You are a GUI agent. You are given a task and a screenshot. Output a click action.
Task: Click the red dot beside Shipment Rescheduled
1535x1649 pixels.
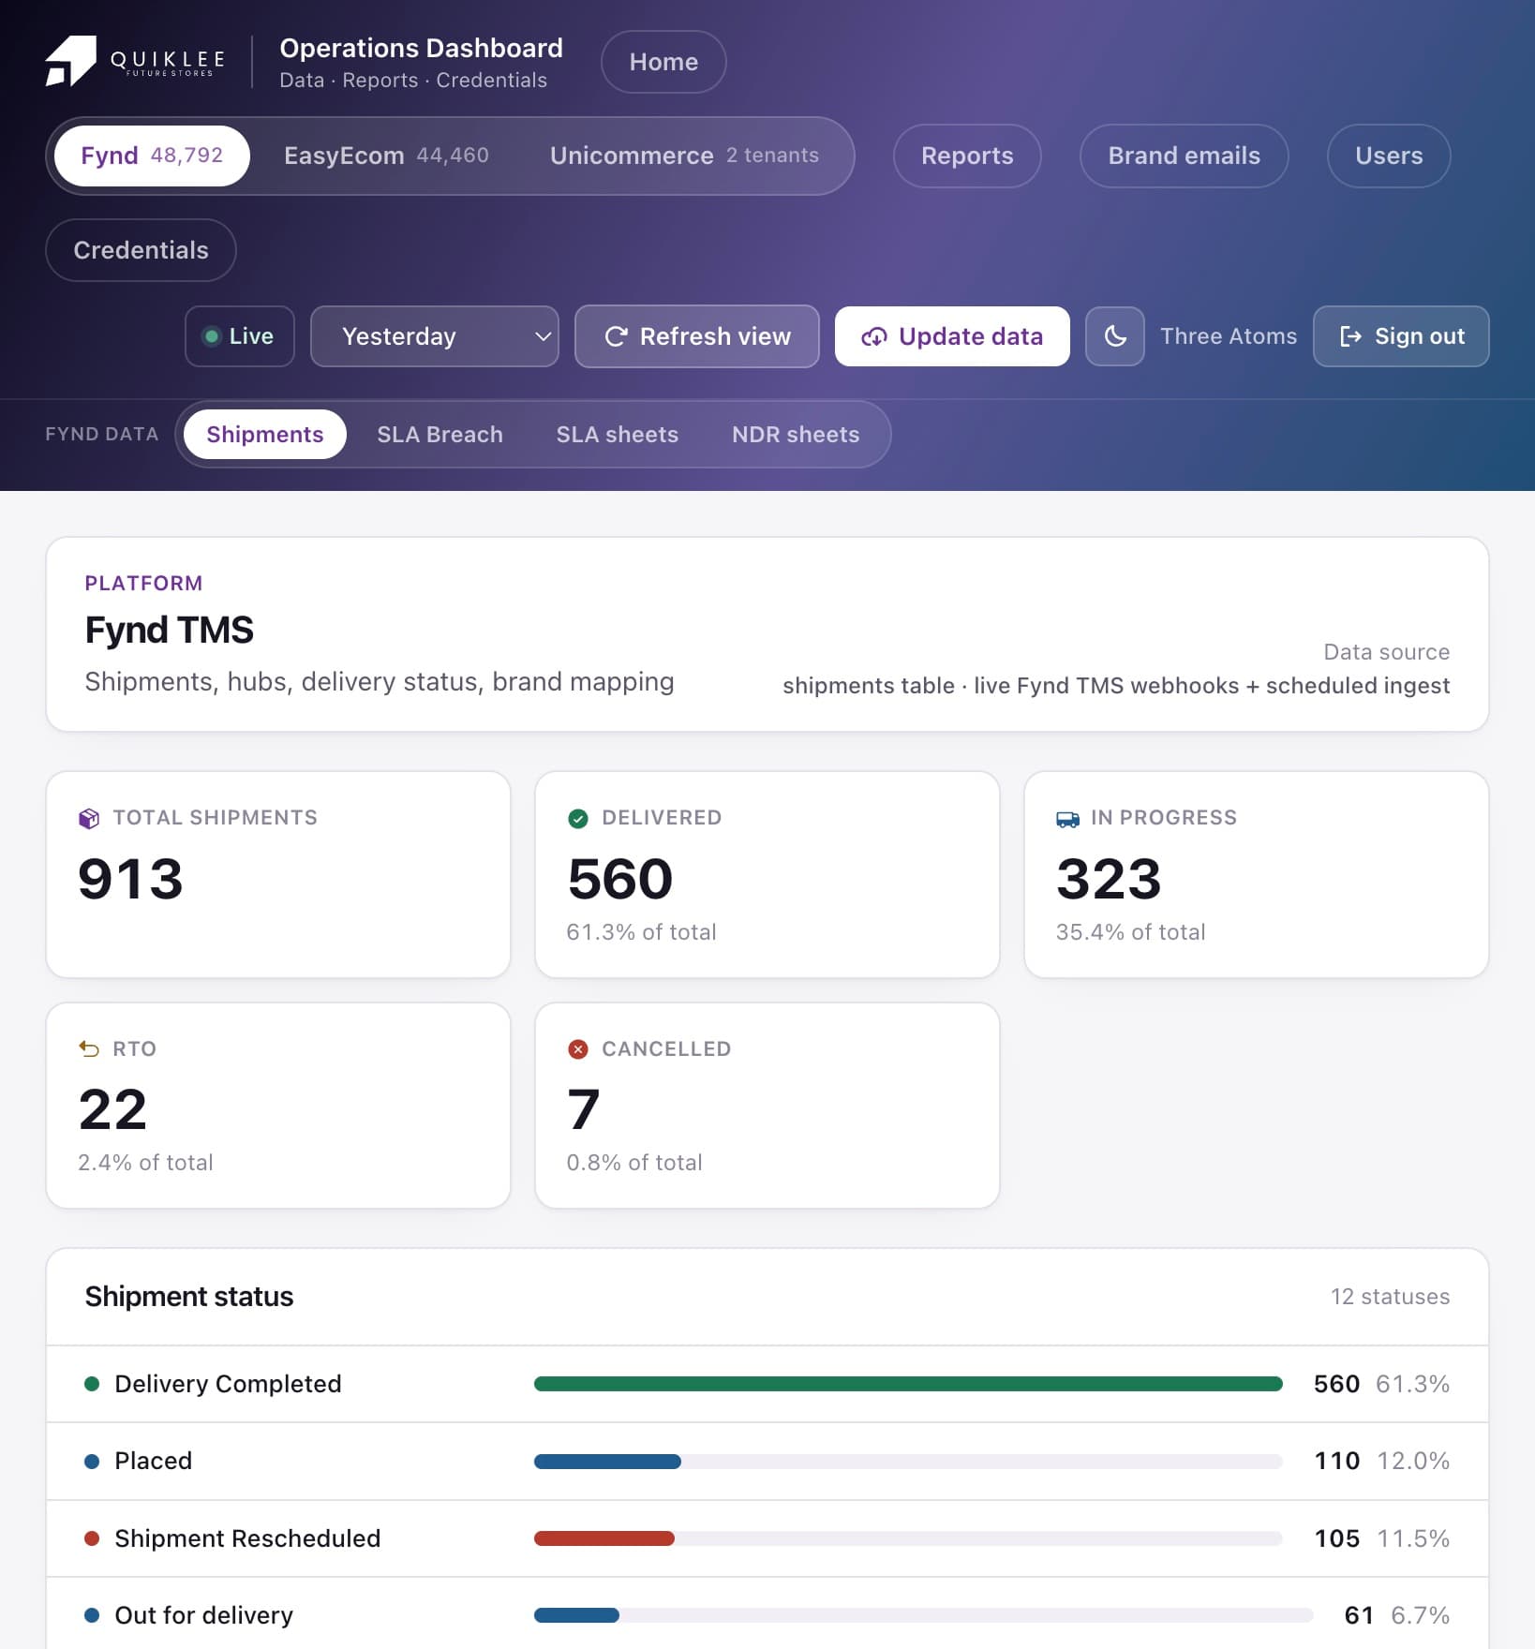click(x=92, y=1538)
